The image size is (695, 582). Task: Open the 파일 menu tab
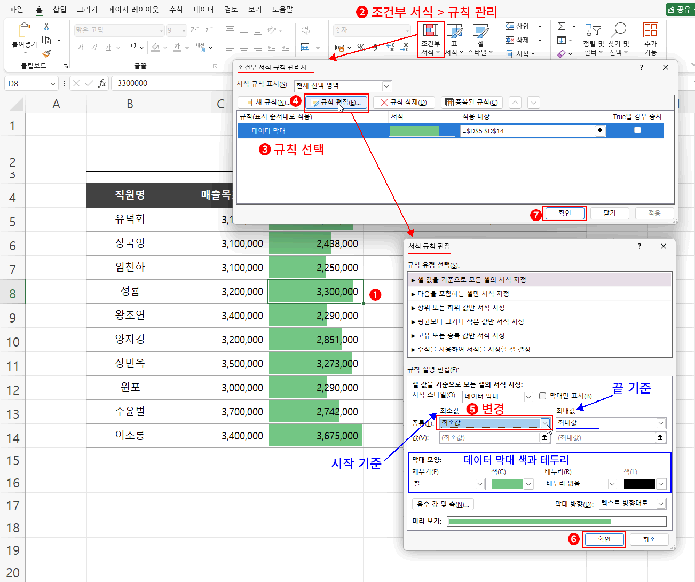(x=17, y=10)
